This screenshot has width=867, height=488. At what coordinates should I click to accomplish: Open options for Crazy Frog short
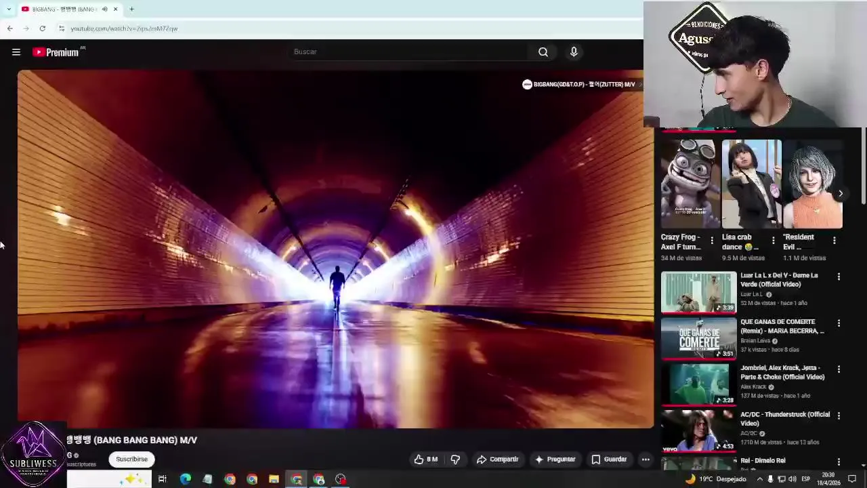tap(712, 241)
